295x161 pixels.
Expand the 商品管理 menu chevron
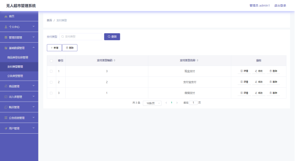(34, 86)
